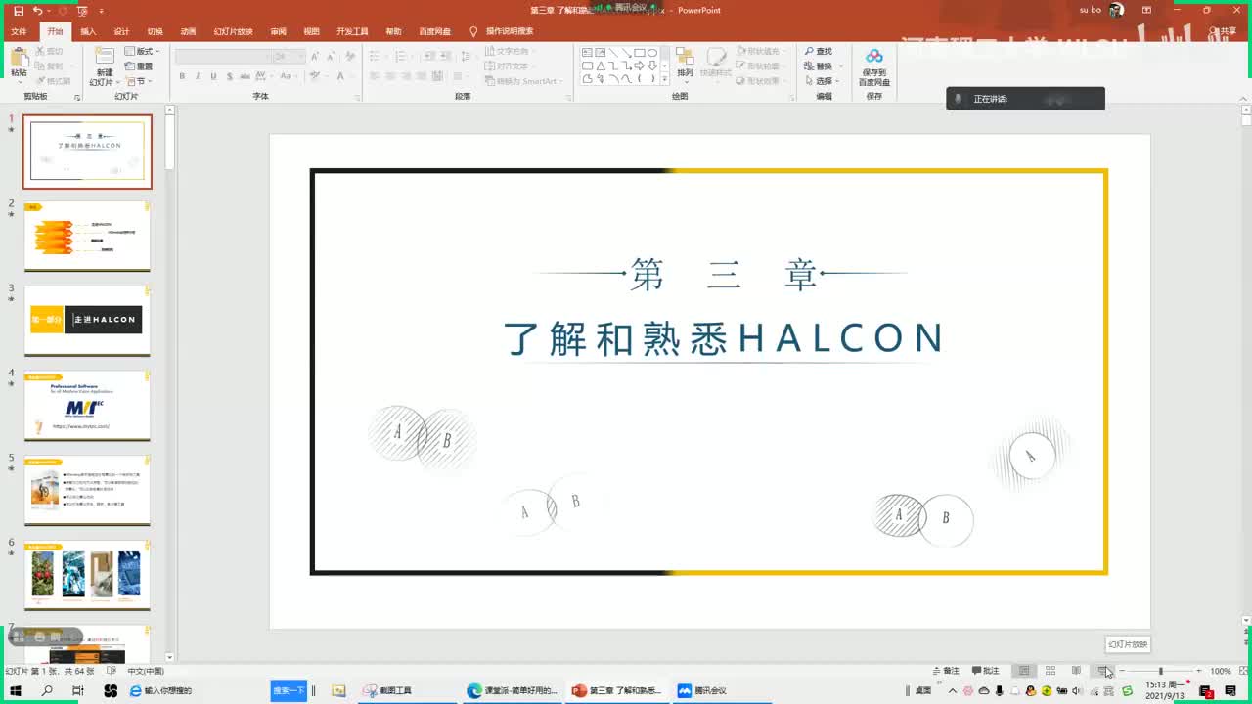The height and width of the screenshot is (704, 1252).
Task: Click the zoom out minus button
Action: (1122, 671)
